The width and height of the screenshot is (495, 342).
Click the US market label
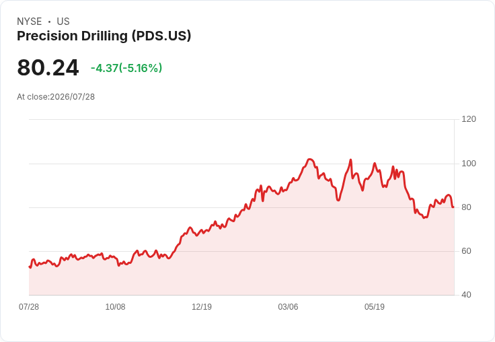point(63,22)
